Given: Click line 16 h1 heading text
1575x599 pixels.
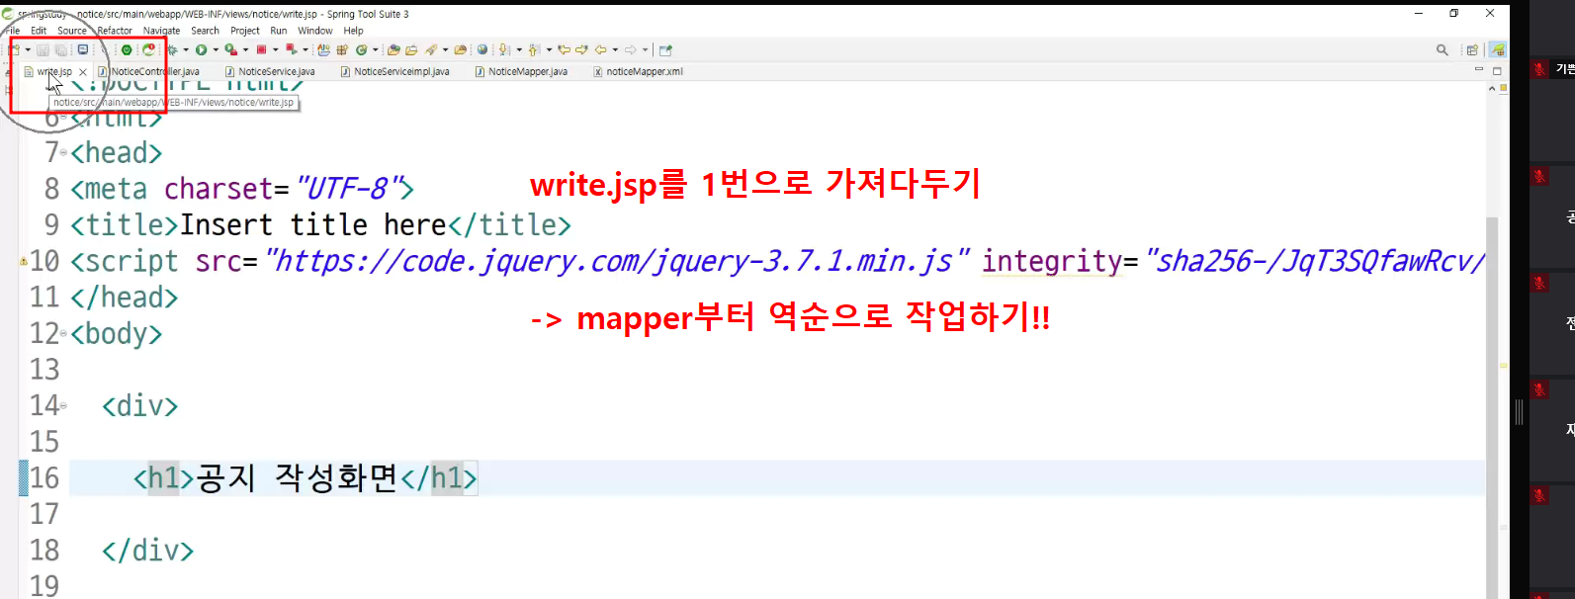Looking at the screenshot, I should tap(297, 478).
